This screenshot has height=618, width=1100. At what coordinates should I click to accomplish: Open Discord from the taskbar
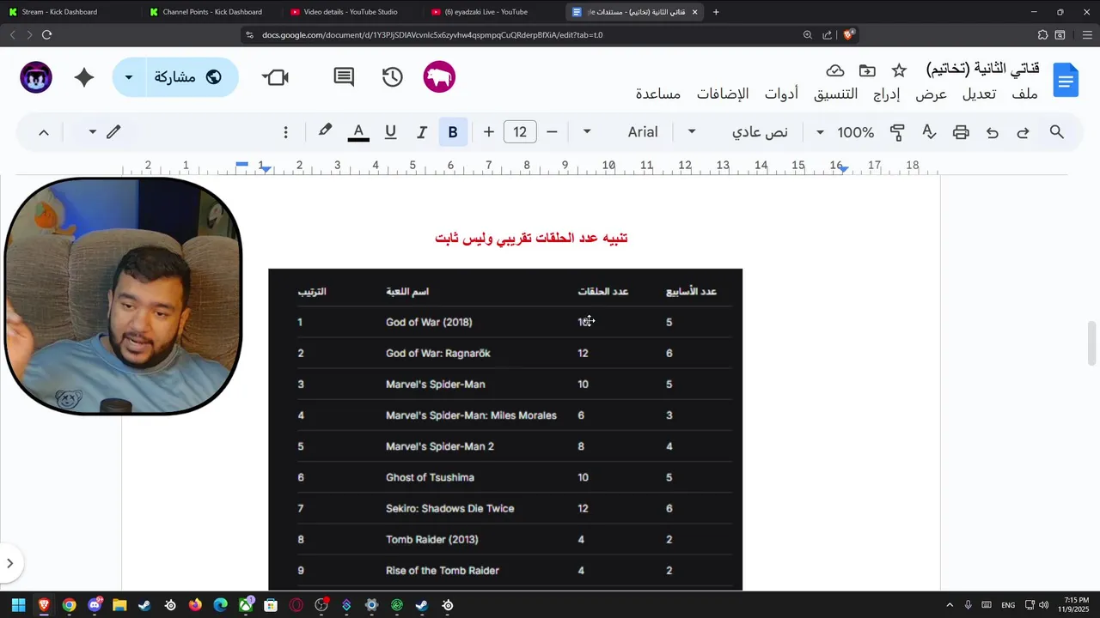coord(95,605)
